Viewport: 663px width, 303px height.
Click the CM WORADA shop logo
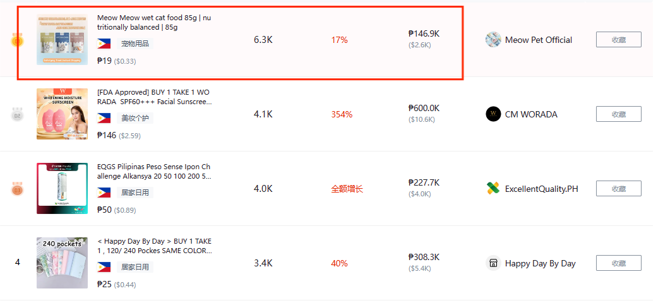(493, 114)
